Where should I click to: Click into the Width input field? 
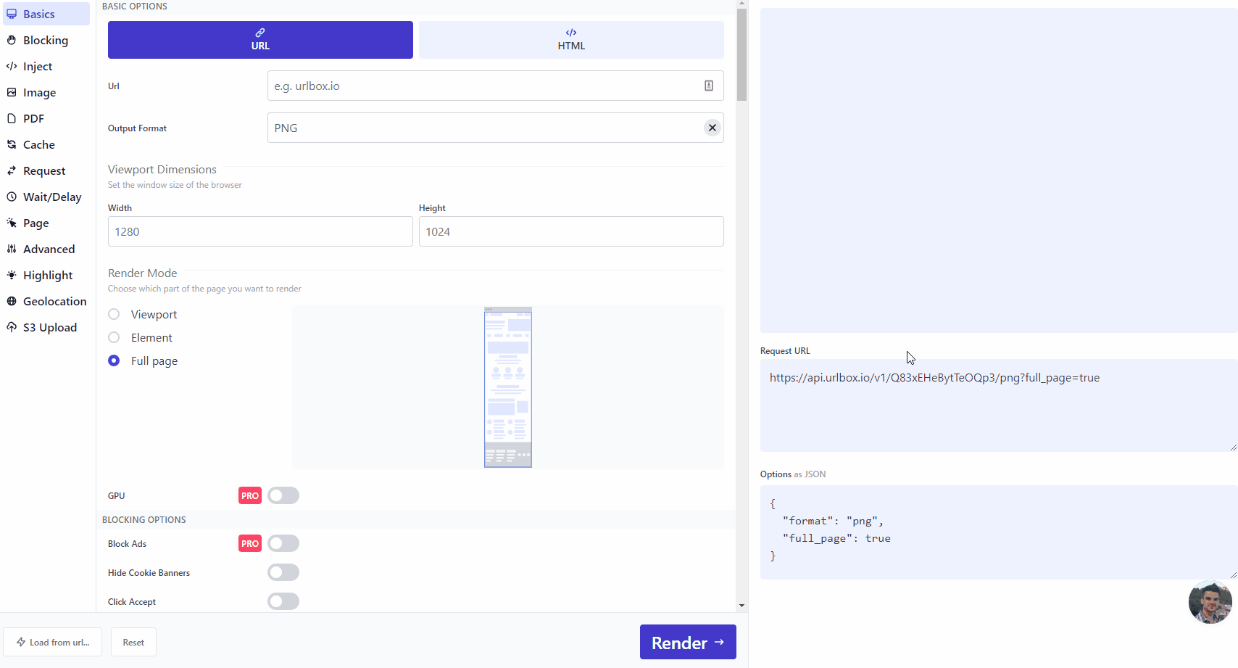pyautogui.click(x=260, y=231)
